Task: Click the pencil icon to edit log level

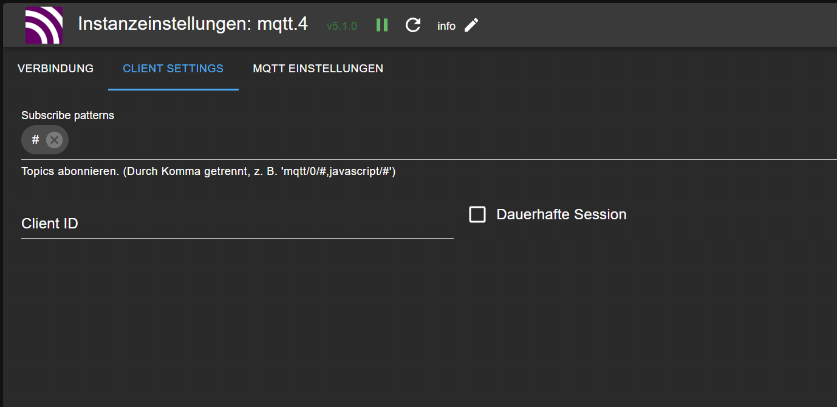Action: tap(471, 25)
